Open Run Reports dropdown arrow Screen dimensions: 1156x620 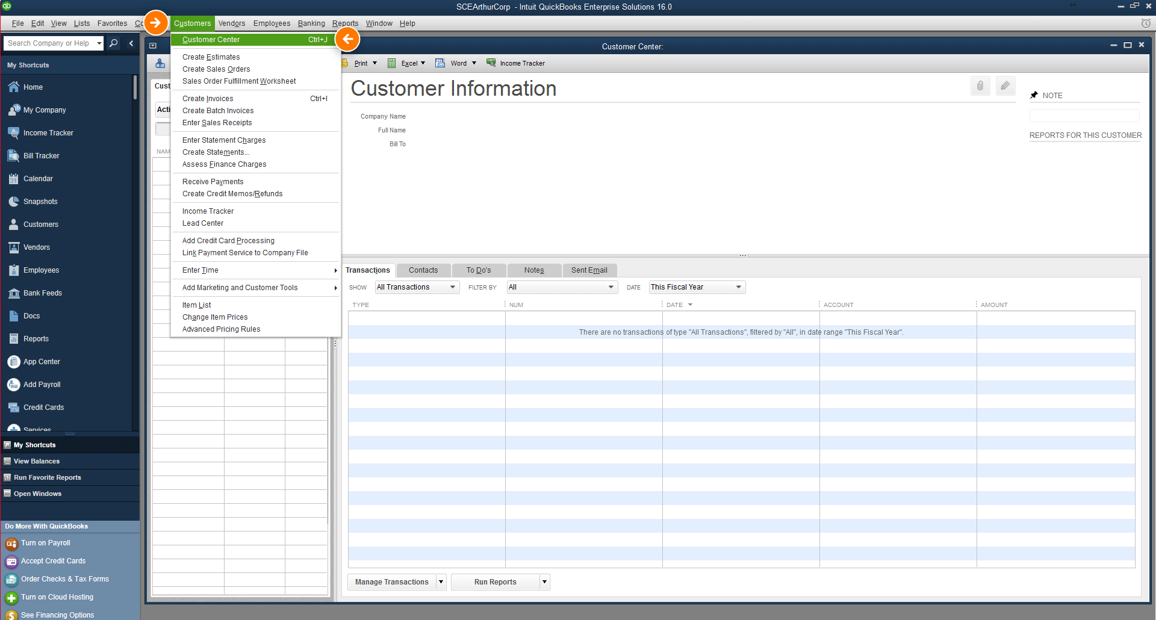pyautogui.click(x=544, y=582)
